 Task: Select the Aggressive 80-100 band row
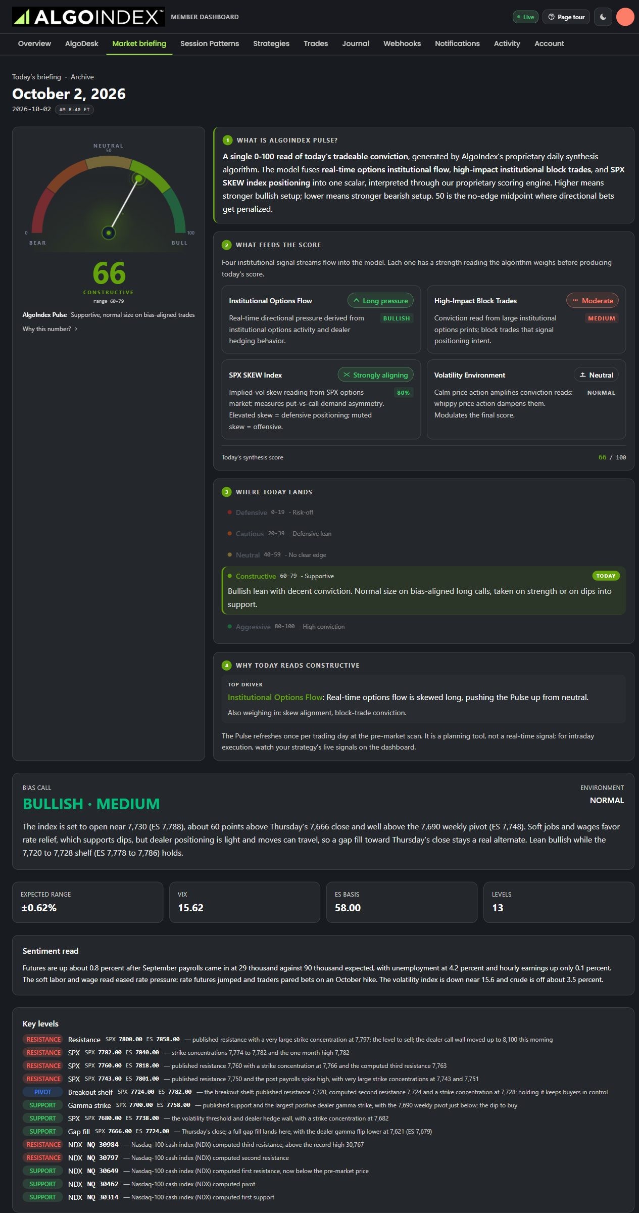pyautogui.click(x=423, y=627)
